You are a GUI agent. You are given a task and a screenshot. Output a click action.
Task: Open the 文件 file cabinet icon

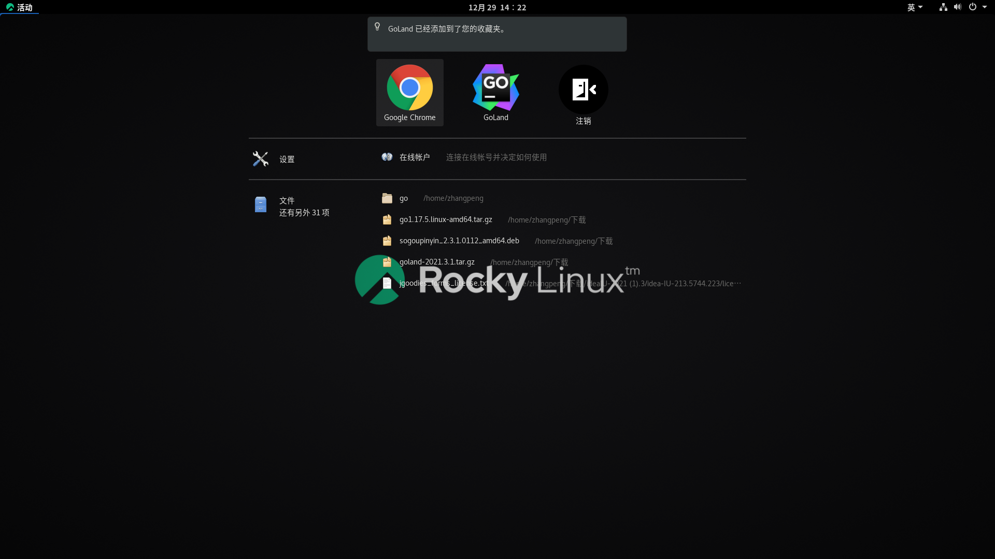coord(261,204)
